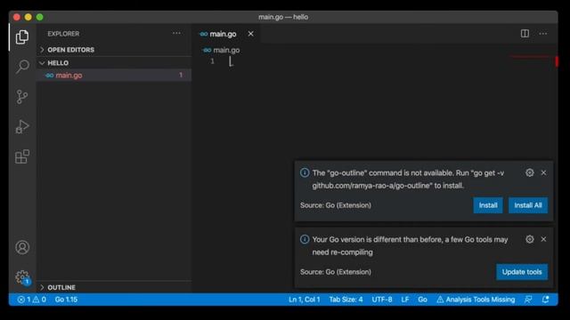Open the Run and Debug view icon
570x320 pixels.
coord(22,126)
